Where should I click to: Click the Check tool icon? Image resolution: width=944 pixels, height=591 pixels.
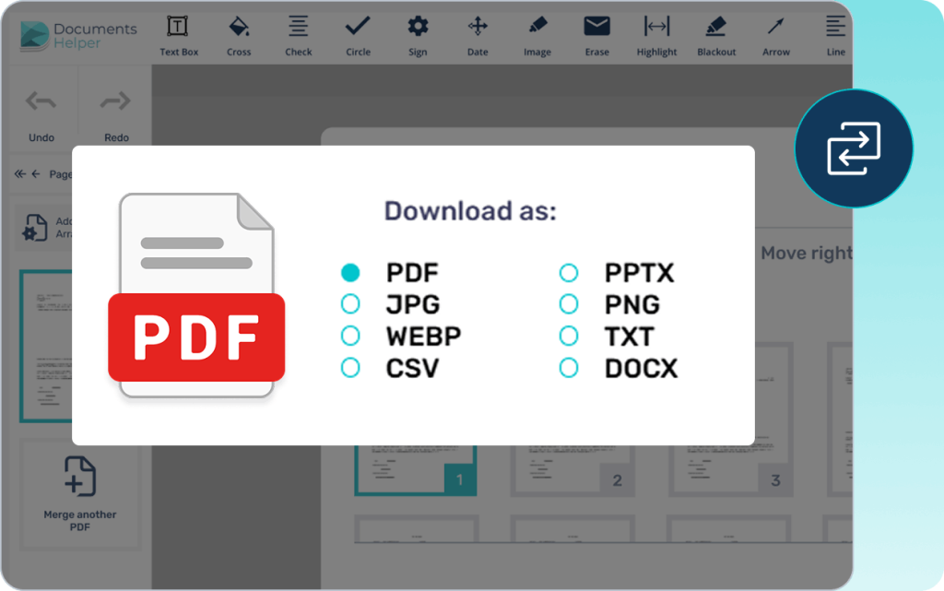pos(299,34)
